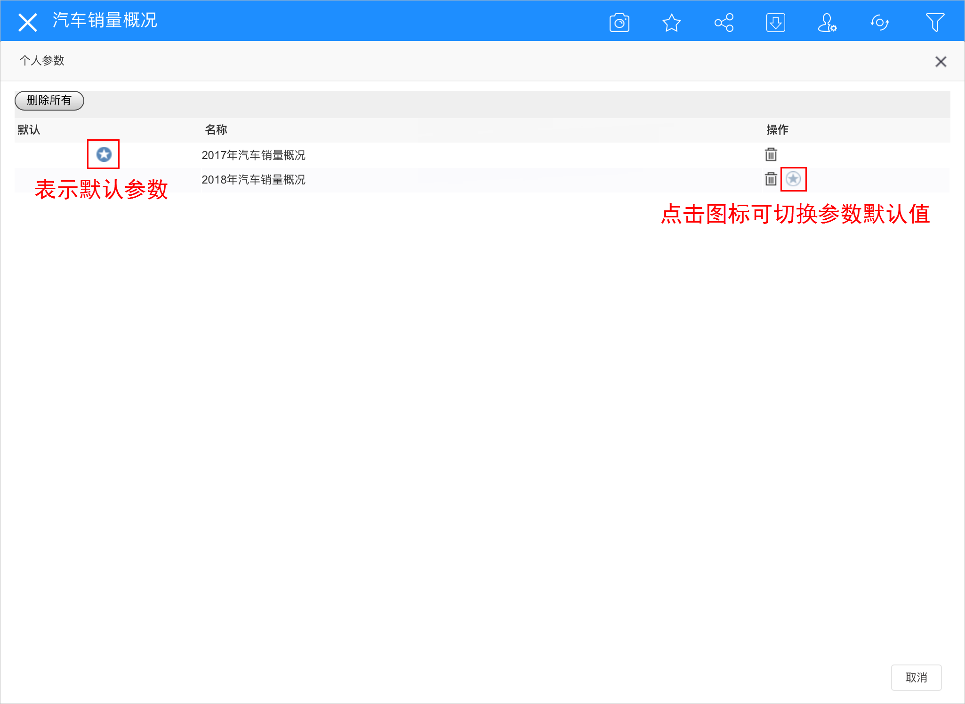Image resolution: width=965 pixels, height=704 pixels.
Task: Click the default star for 2017年汽车销量概况
Action: pos(104,154)
